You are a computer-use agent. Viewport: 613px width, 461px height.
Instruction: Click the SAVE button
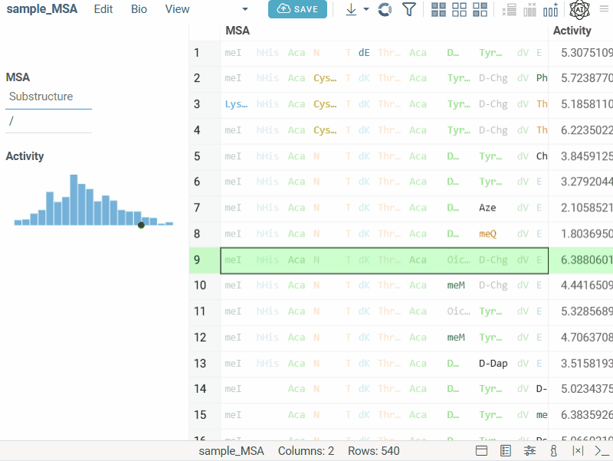(297, 9)
